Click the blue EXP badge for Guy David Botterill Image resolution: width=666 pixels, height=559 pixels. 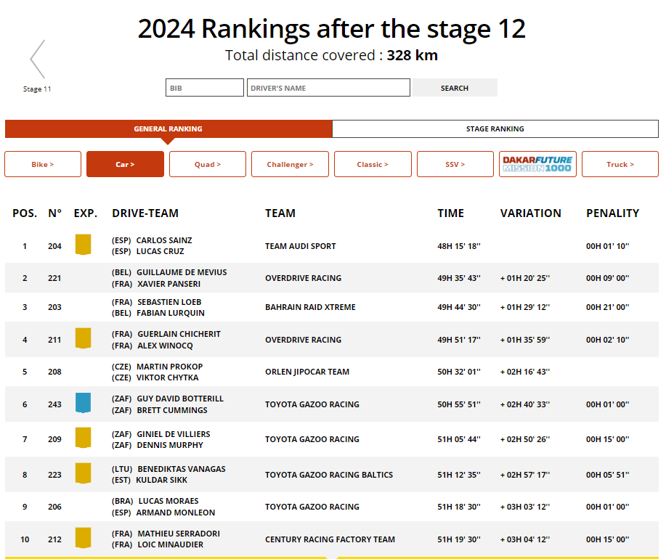83,403
